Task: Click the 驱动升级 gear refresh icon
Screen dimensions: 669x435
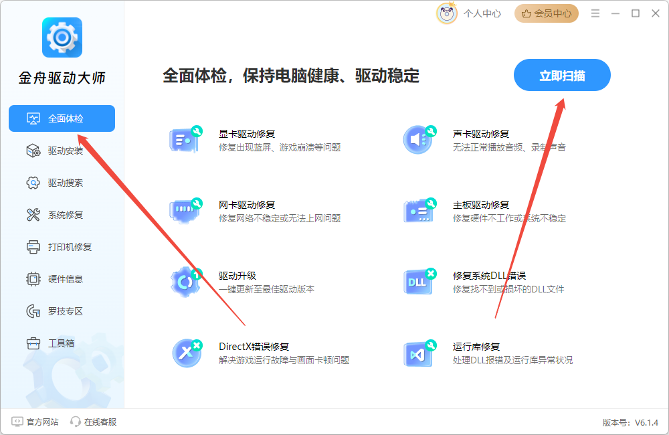Action: [186, 282]
